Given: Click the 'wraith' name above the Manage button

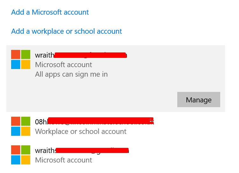Looking at the screenshot, I should 81,55.
